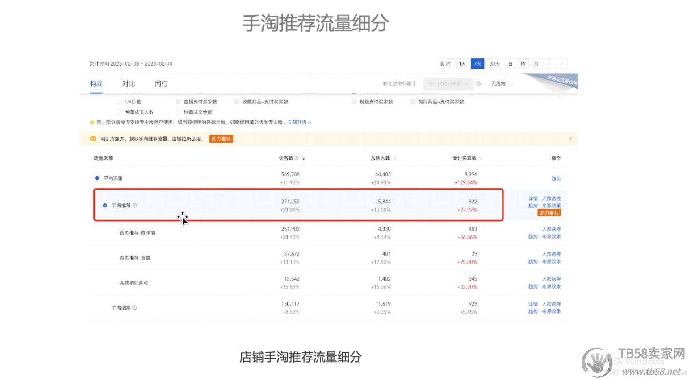Image resolution: width=687 pixels, height=380 pixels.
Task: Select the 日 time granularity
Action: 510,64
